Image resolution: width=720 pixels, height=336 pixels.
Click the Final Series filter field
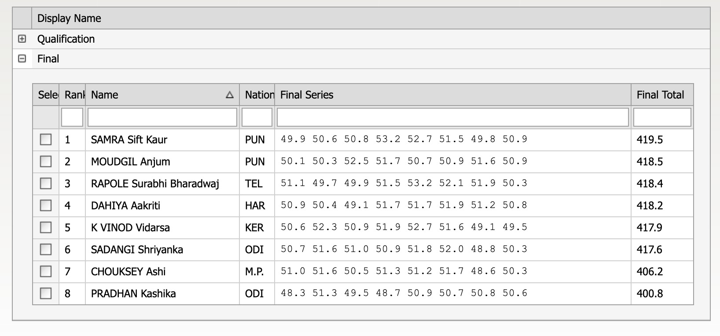pyautogui.click(x=452, y=117)
